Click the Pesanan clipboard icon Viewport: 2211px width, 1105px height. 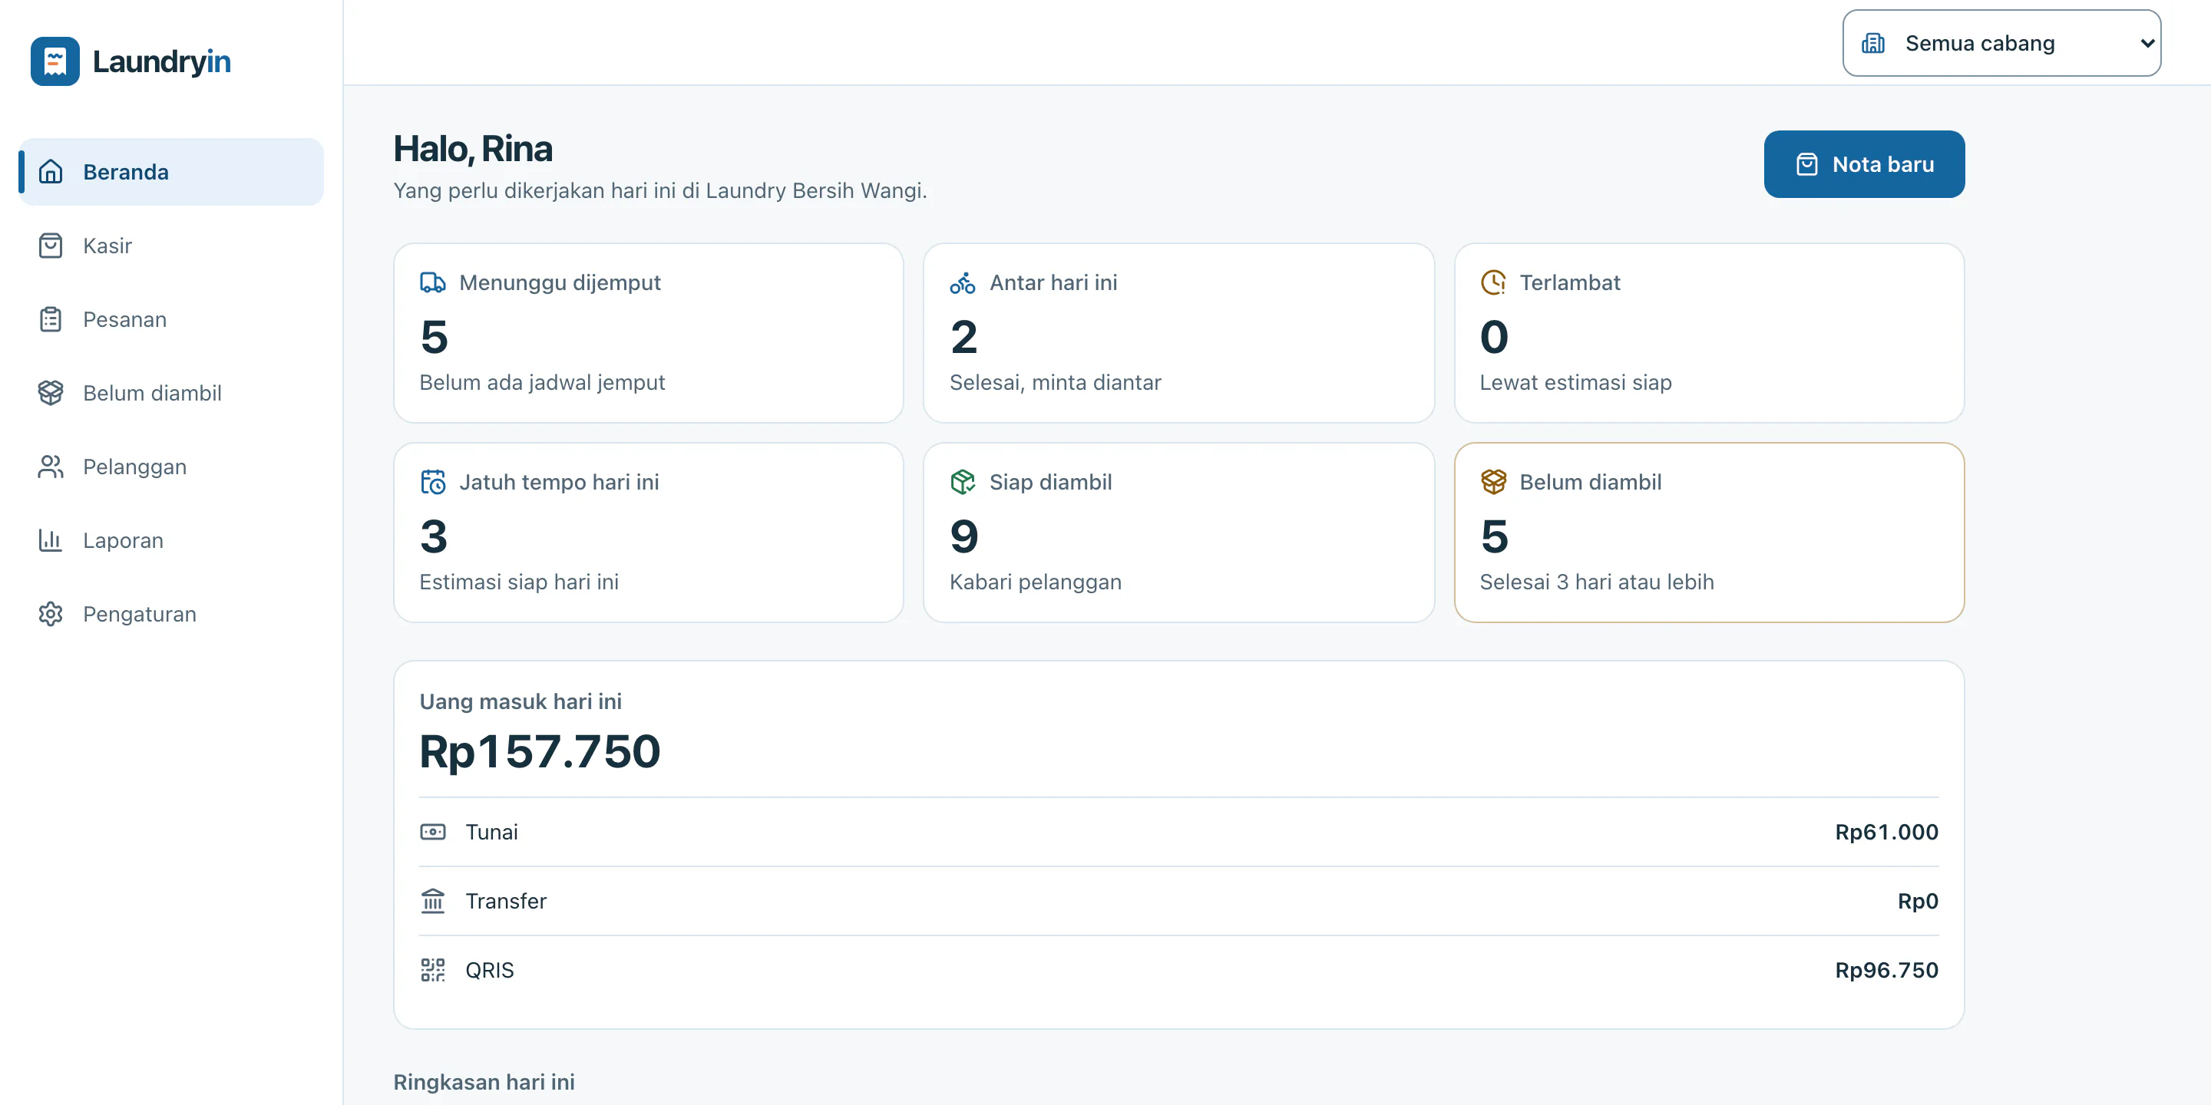51,319
